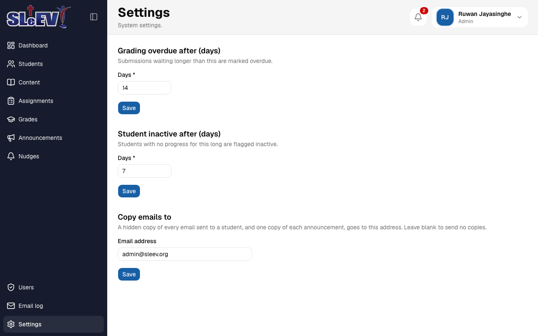Open the Dashboard menu item

tap(53, 45)
